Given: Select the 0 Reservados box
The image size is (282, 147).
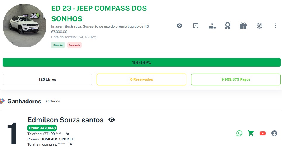Looking at the screenshot, I should coord(141,79).
